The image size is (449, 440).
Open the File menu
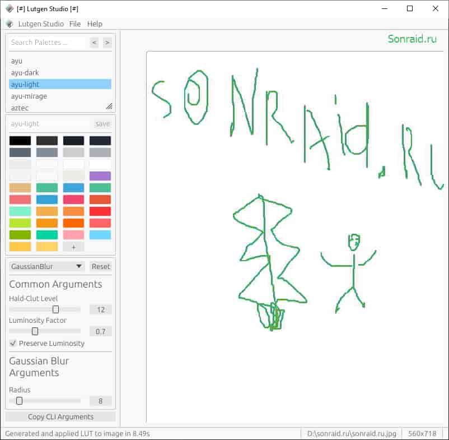coord(74,24)
